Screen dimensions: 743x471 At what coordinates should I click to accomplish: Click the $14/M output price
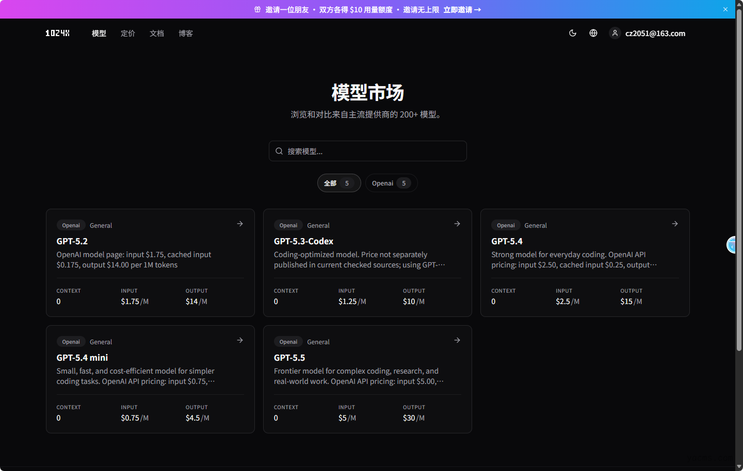coord(197,301)
